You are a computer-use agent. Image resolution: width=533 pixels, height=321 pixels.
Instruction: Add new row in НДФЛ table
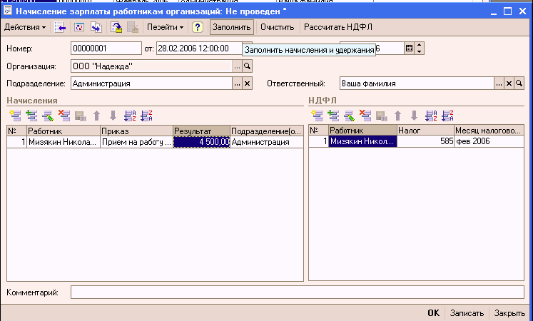point(316,115)
